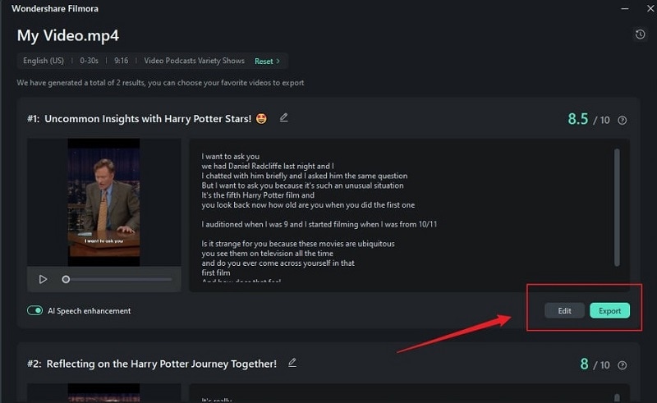Screen dimensions: 657x403
Task: Click transcript line "I want to ask you"
Action: [x=231, y=157]
